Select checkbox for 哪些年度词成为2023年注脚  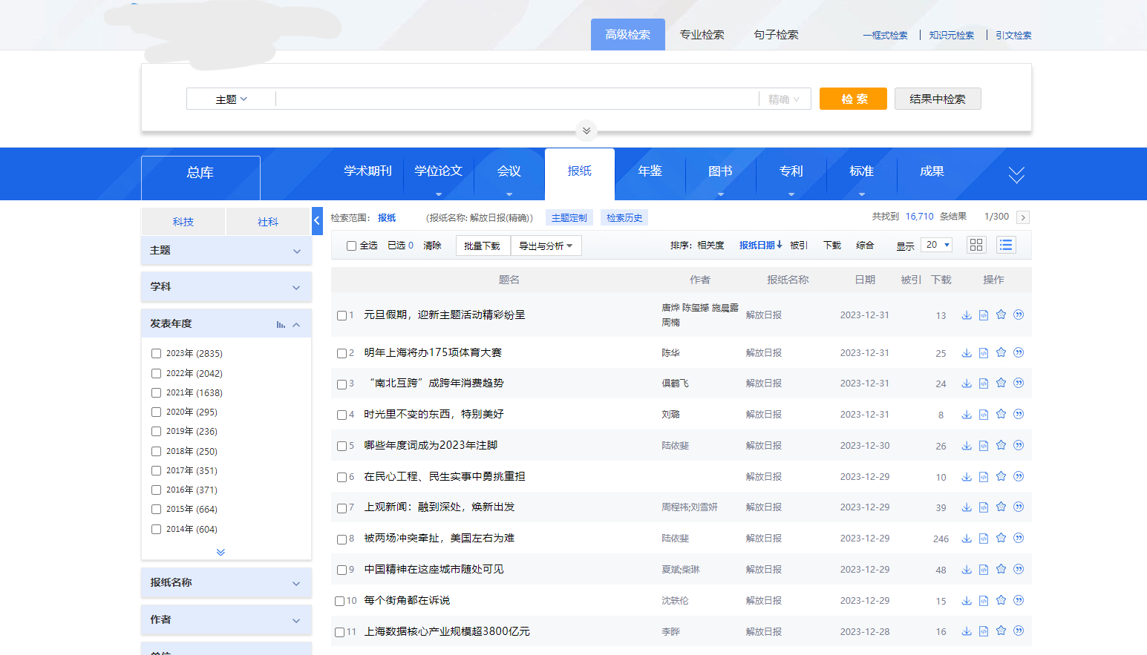(342, 446)
